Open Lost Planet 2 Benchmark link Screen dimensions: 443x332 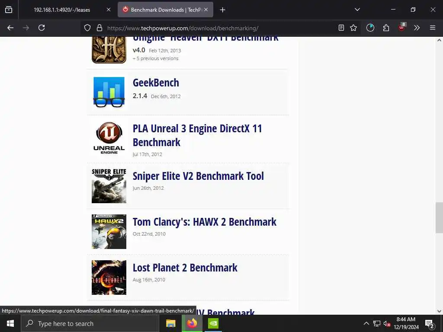[185, 268]
